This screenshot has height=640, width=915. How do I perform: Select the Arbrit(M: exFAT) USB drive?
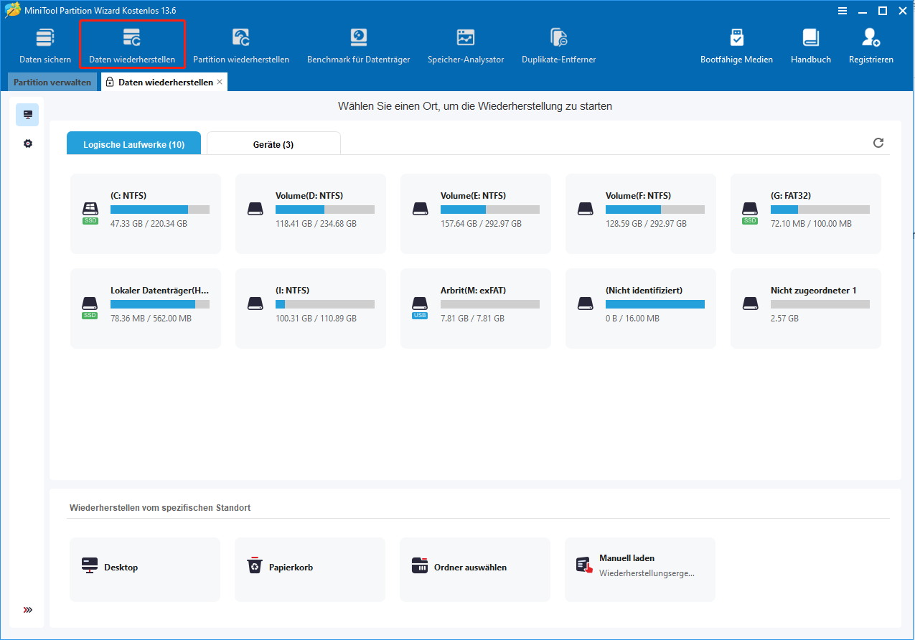476,309
